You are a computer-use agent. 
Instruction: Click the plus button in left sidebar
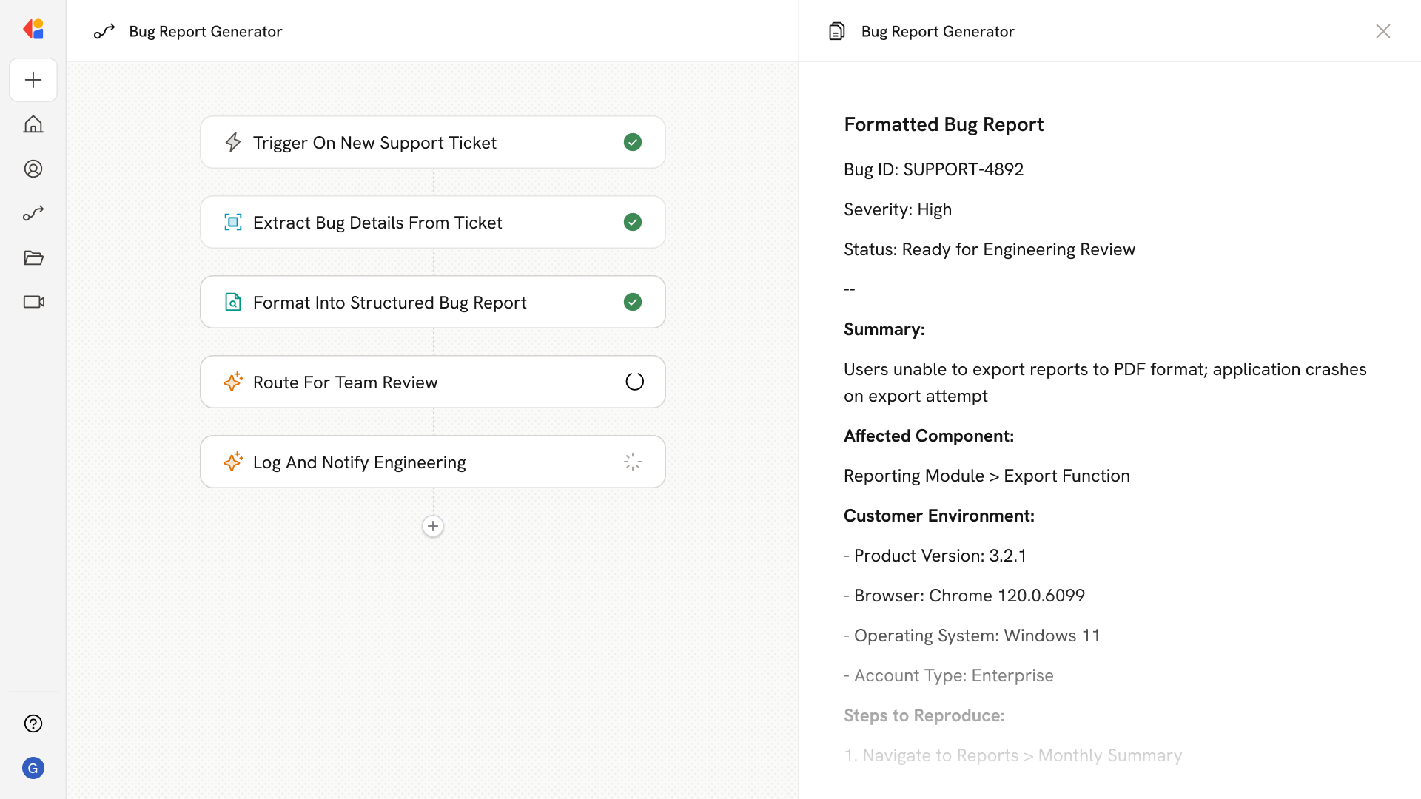click(33, 80)
